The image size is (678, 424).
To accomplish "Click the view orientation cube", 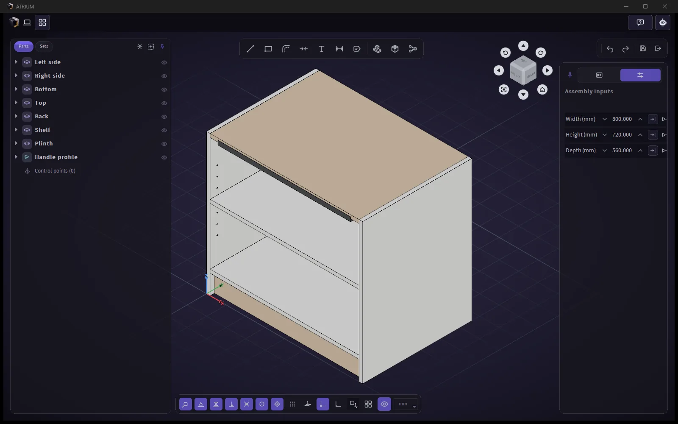I will (523, 70).
